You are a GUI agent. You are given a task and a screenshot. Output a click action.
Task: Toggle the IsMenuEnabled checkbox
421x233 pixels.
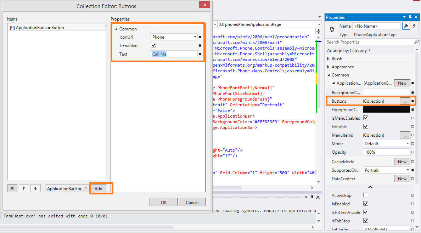[366, 118]
